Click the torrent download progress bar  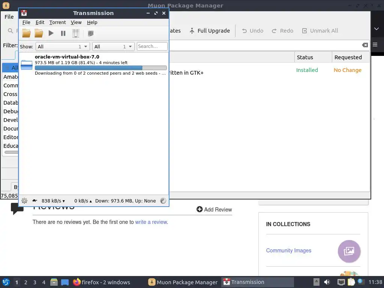click(x=100, y=68)
